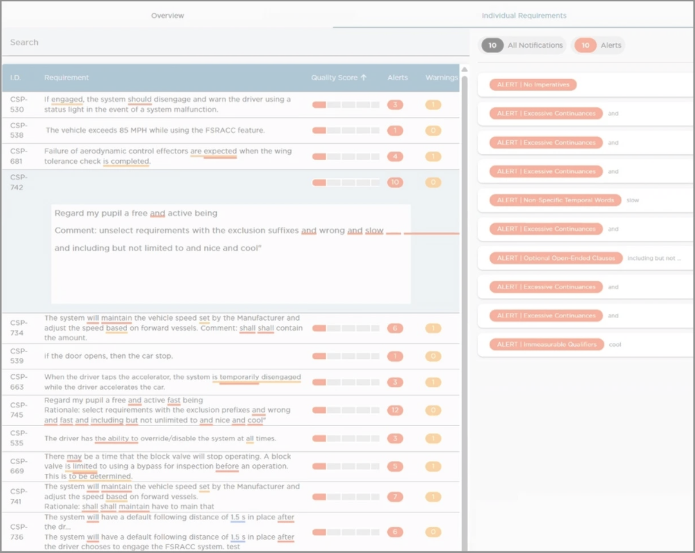Open the Immeasurable Qualifiers alert
Screen dimensions: 695x553
pos(547,344)
